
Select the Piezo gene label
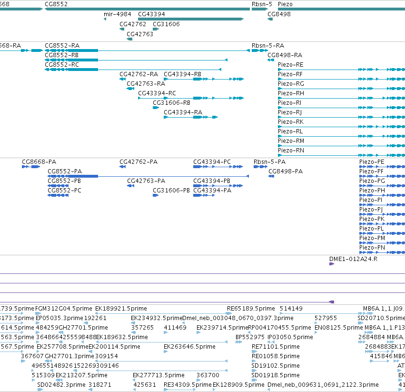point(285,4)
